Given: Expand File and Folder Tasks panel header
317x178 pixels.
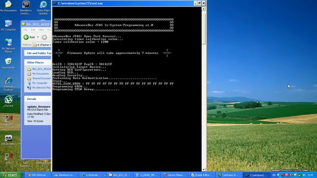Looking at the screenshot, I should (38, 53).
